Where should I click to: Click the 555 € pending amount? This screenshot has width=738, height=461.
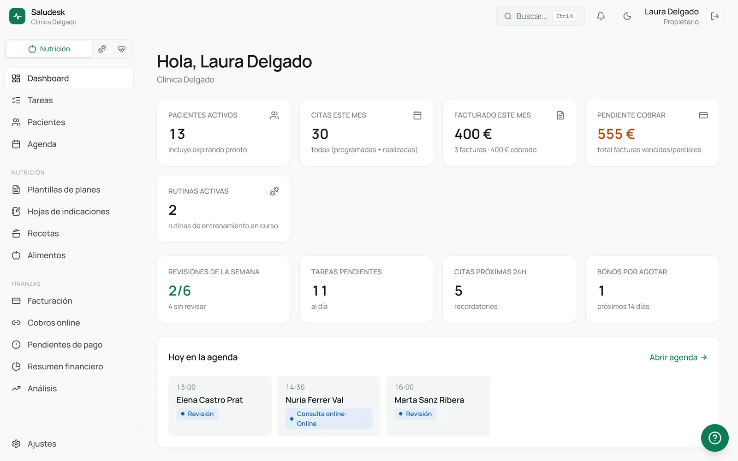[616, 134]
